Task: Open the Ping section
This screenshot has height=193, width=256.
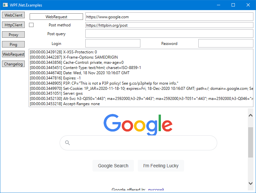Action: click(13, 44)
